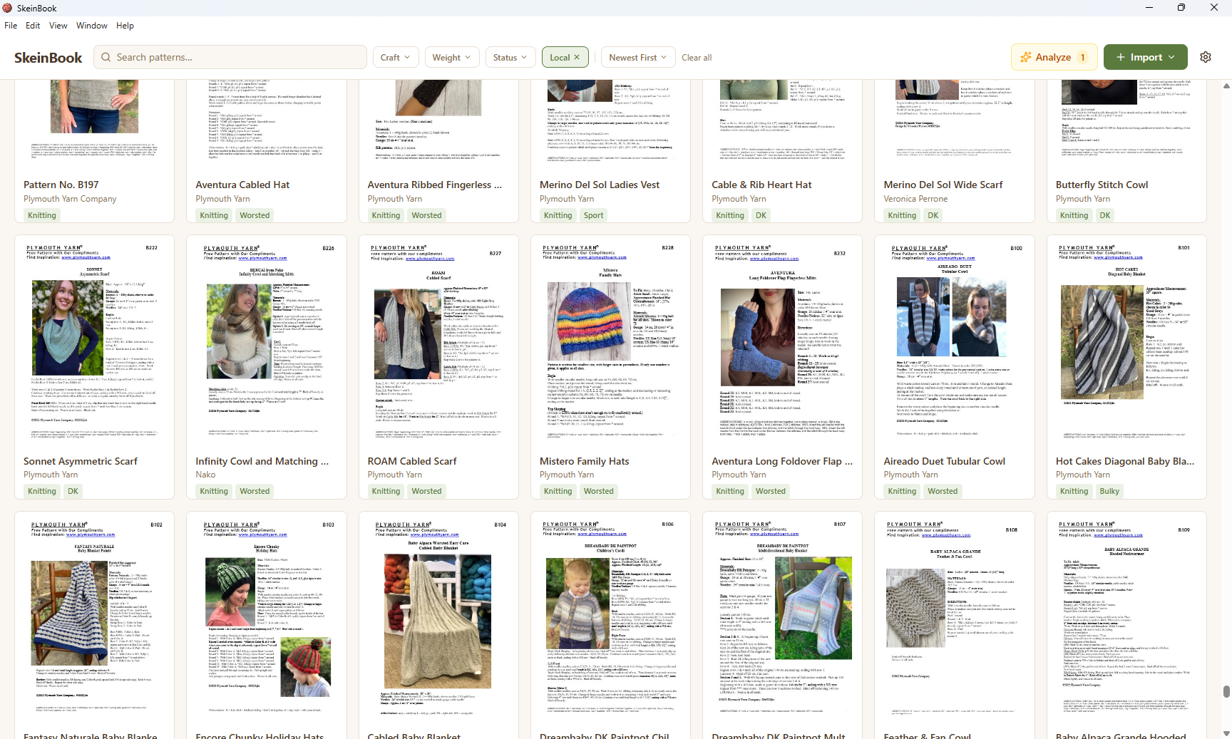Click the scroll-up arrow on the scrollbar
Image resolution: width=1232 pixels, height=739 pixels.
tap(1225, 86)
